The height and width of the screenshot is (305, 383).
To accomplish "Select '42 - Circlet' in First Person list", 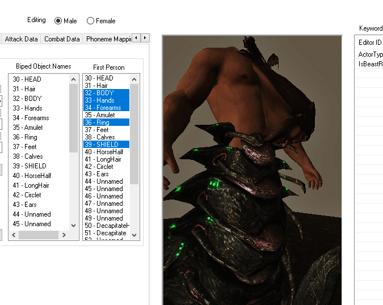I will click(107, 167).
